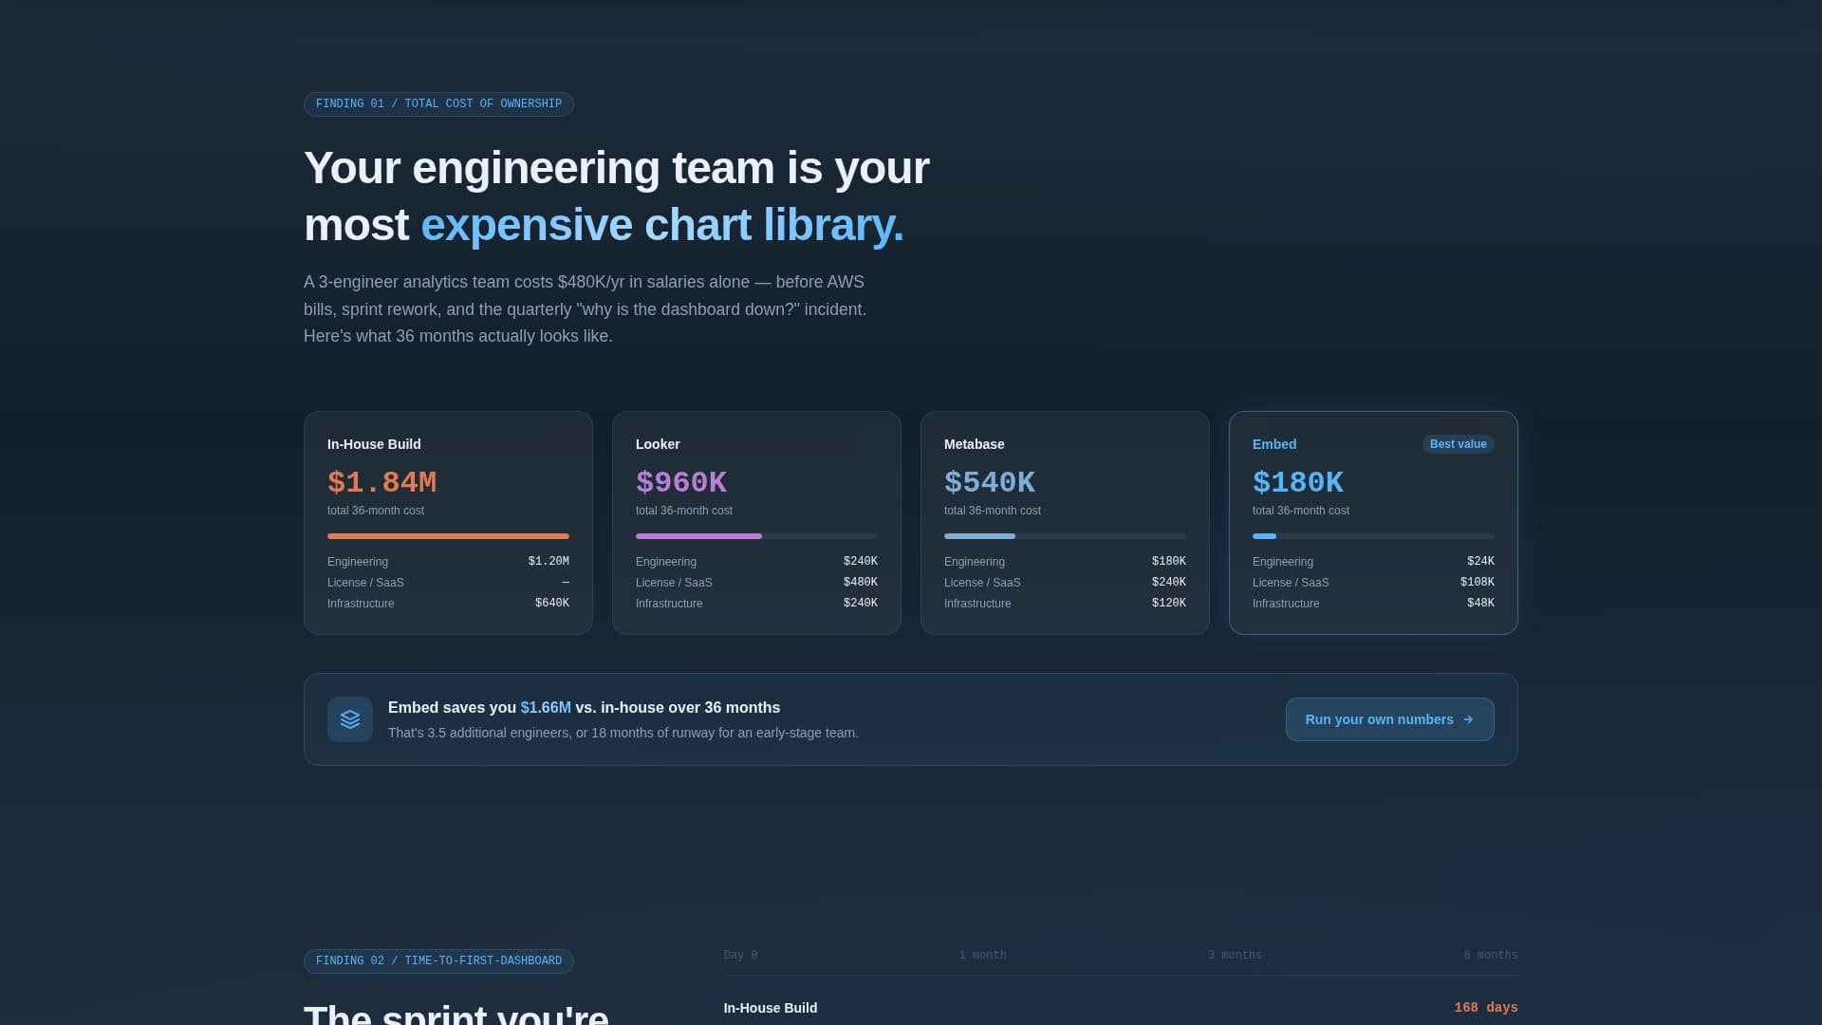Click the $640K Infrastructure value for In-House Build
1822x1025 pixels.
tap(552, 604)
